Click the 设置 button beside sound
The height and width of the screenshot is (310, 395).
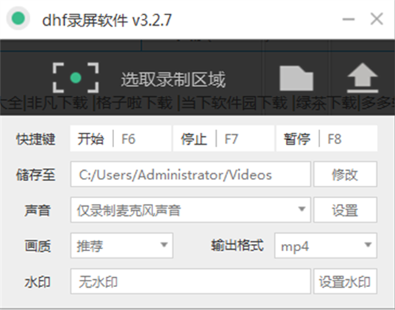click(345, 210)
